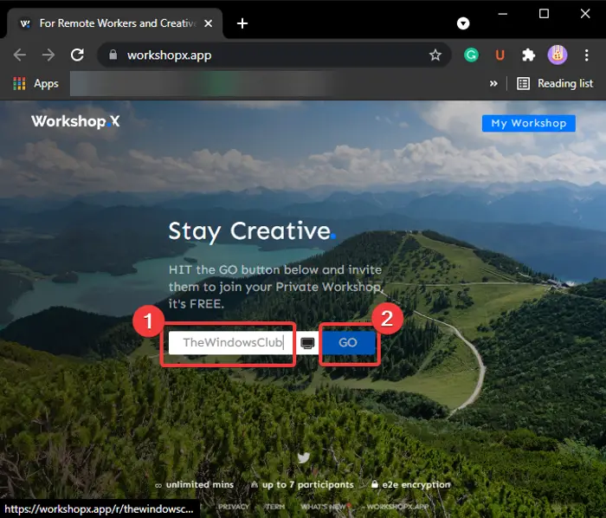
Task: Click the 'up to 7 participants' text
Action: pos(307,485)
